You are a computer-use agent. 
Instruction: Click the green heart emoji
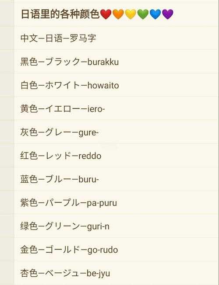(143, 14)
